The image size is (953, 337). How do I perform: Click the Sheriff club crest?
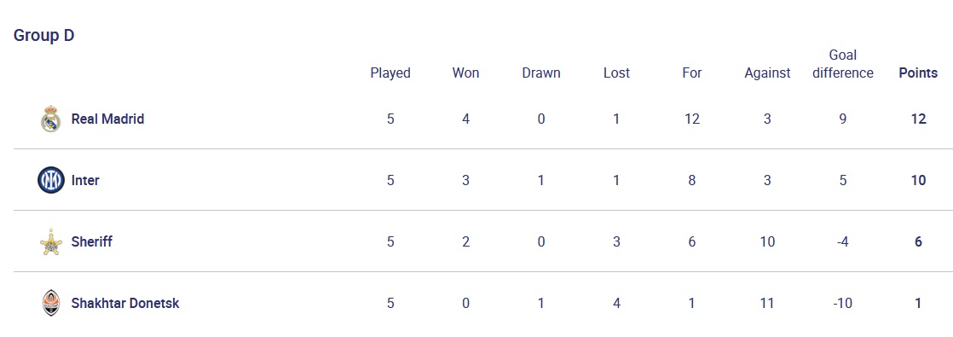pyautogui.click(x=50, y=242)
